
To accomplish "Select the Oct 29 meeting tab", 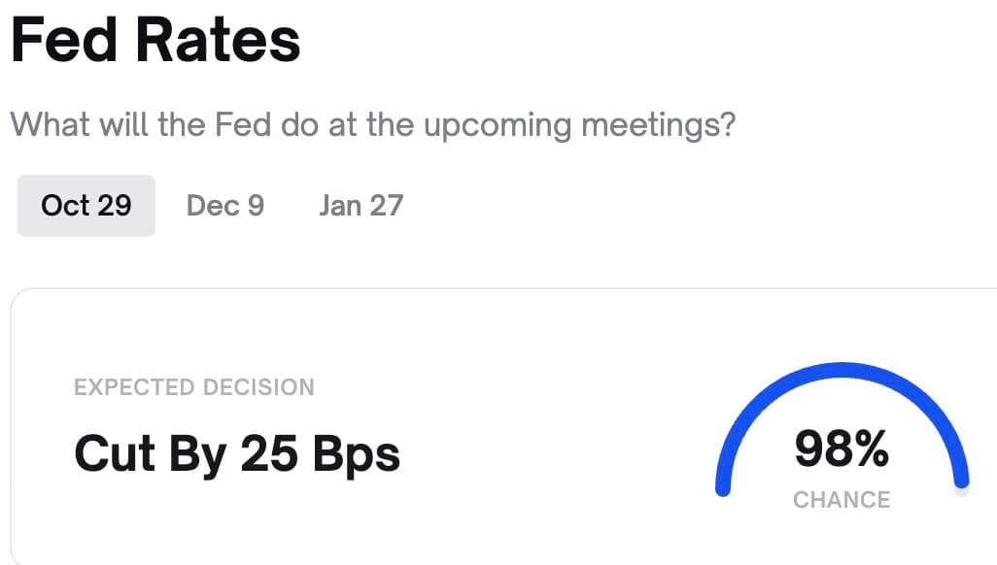I will point(86,206).
